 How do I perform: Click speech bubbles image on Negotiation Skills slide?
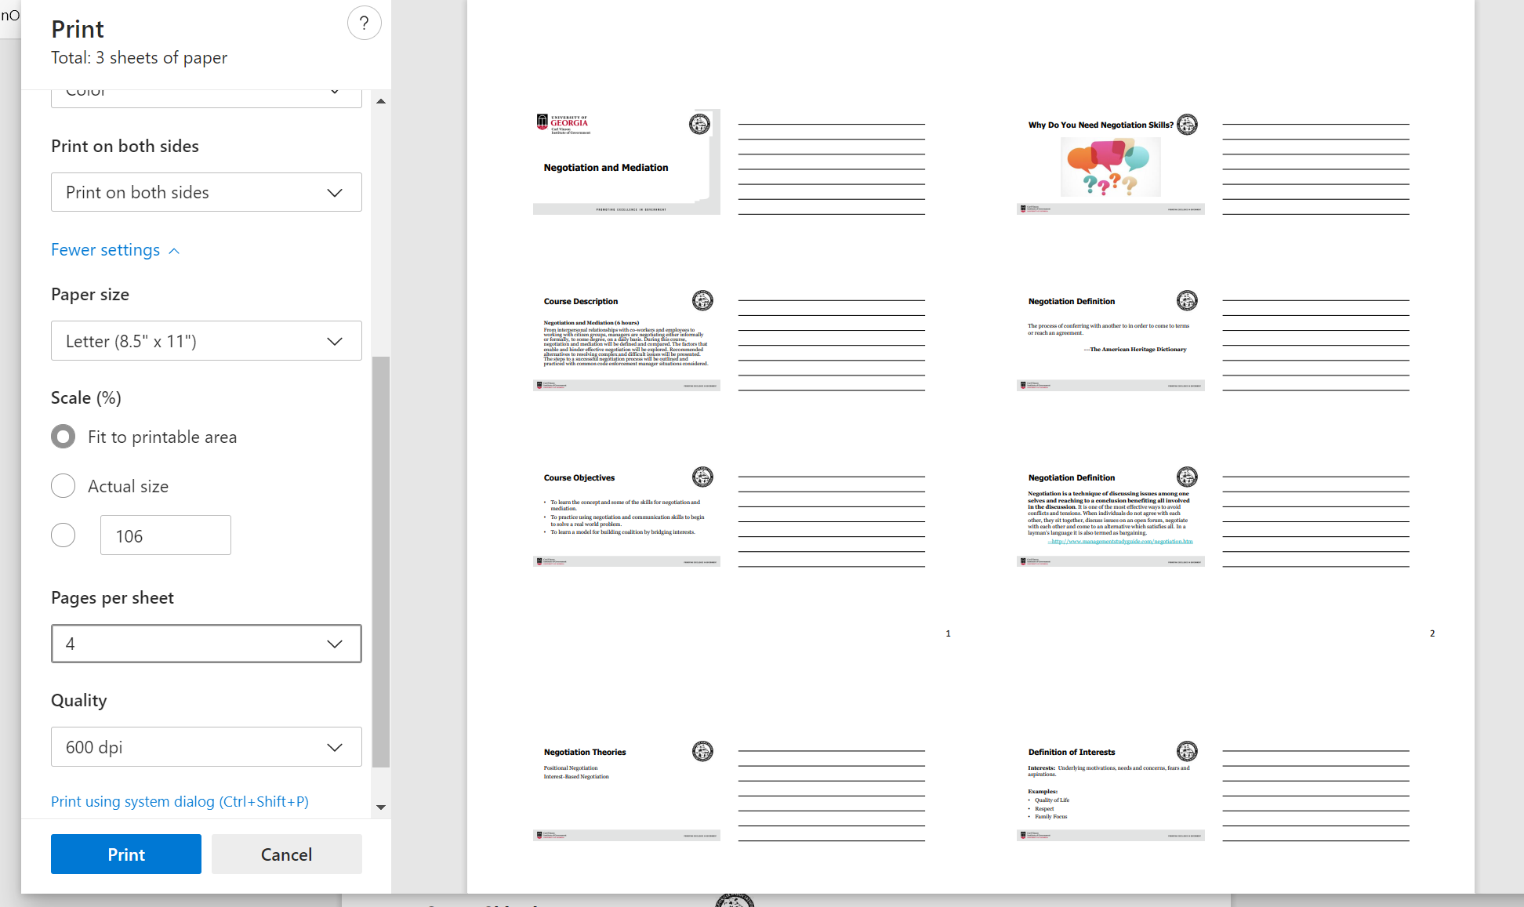(x=1109, y=167)
